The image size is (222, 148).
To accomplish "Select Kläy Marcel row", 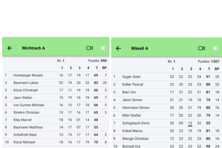I will pyautogui.click(x=56, y=120).
